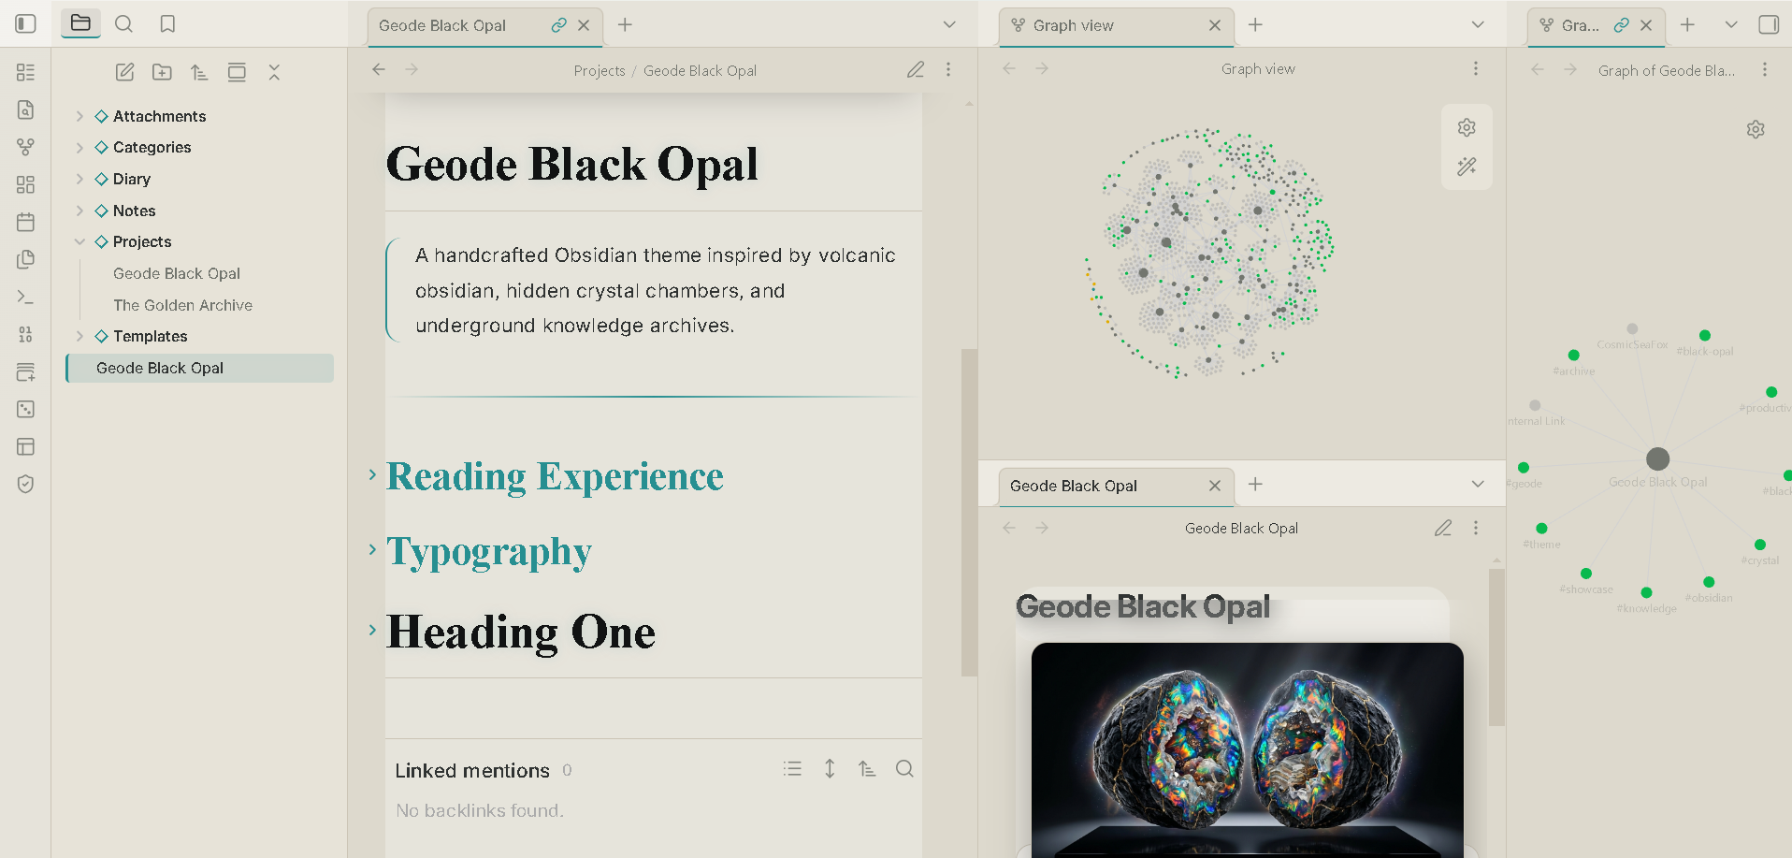This screenshot has width=1792, height=858.
Task: Open the calendar daily note ribbon icon
Action: [x=25, y=222]
